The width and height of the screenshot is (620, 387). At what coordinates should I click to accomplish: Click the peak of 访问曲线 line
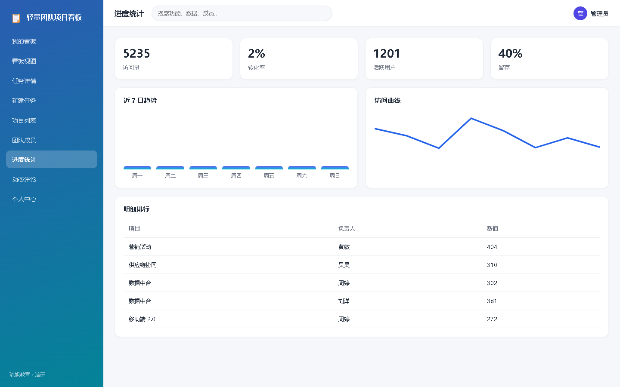tap(471, 118)
